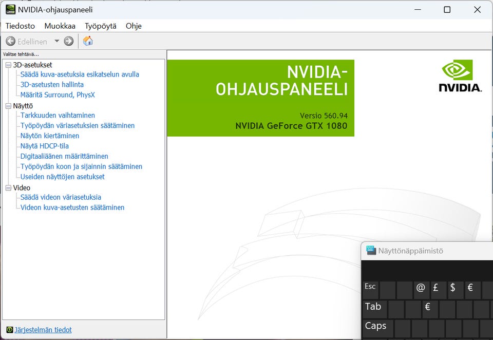Open Säädä kuva-asetuksia esikatselun avulla
The width and height of the screenshot is (493, 340).
pos(80,74)
